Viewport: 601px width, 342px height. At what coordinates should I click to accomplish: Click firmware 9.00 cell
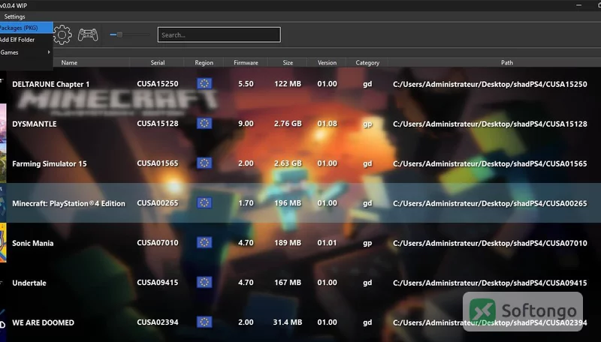tap(246, 124)
